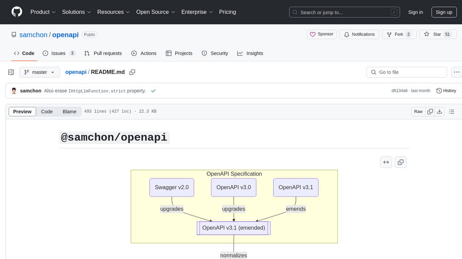Focus the Search or jump to field

(345, 12)
